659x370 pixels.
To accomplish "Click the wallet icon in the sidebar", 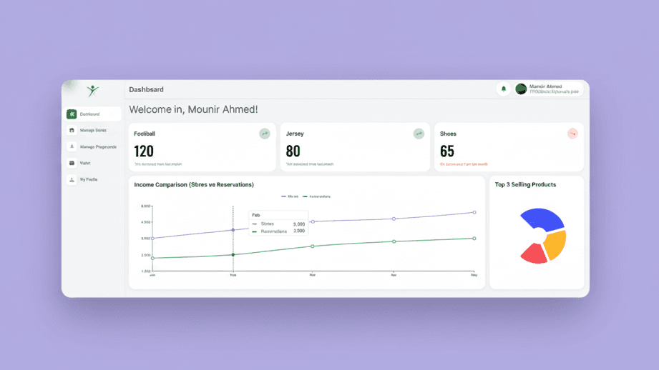I will tap(72, 163).
